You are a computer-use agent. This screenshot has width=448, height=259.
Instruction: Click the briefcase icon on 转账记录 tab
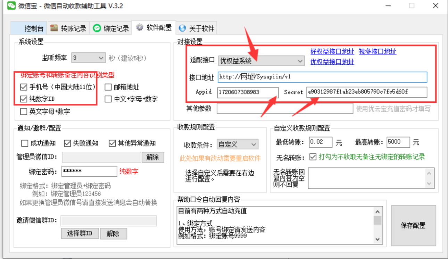click(x=53, y=28)
